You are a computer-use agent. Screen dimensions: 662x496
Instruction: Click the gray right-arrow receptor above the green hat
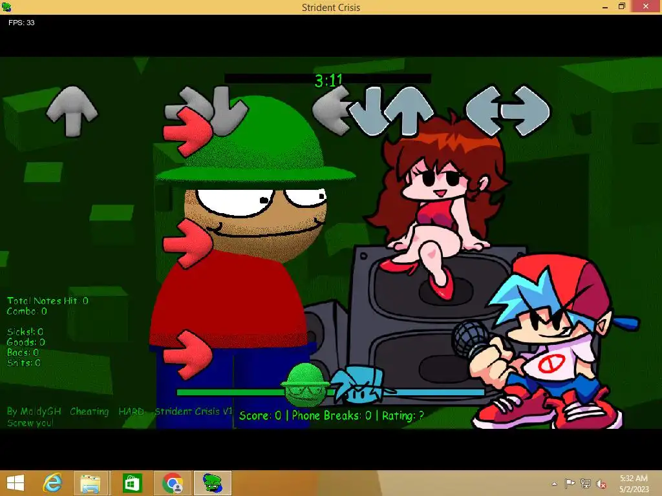[x=188, y=105]
